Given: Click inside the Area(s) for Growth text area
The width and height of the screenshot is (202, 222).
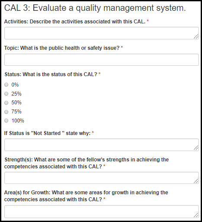Looking at the screenshot, I should (x=102, y=212).
